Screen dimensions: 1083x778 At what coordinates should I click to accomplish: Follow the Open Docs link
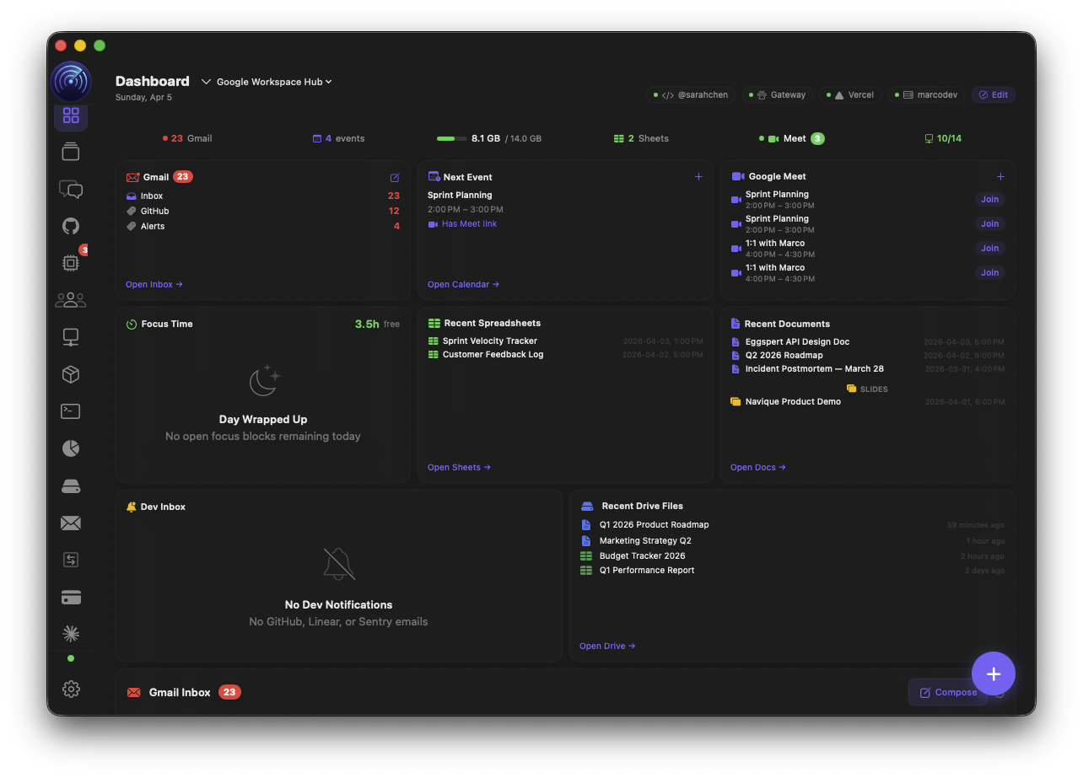coord(758,468)
